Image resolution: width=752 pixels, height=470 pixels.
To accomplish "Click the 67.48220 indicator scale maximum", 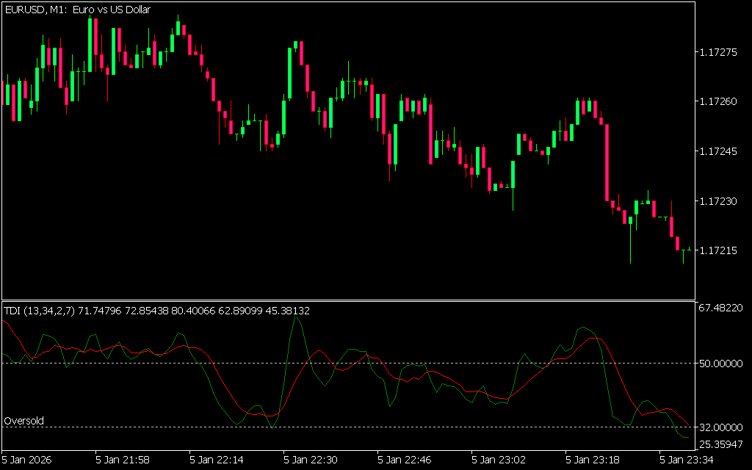I will point(720,308).
